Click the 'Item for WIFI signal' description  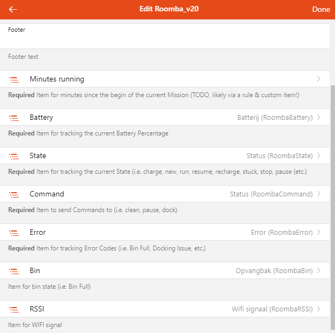[x=35, y=325]
